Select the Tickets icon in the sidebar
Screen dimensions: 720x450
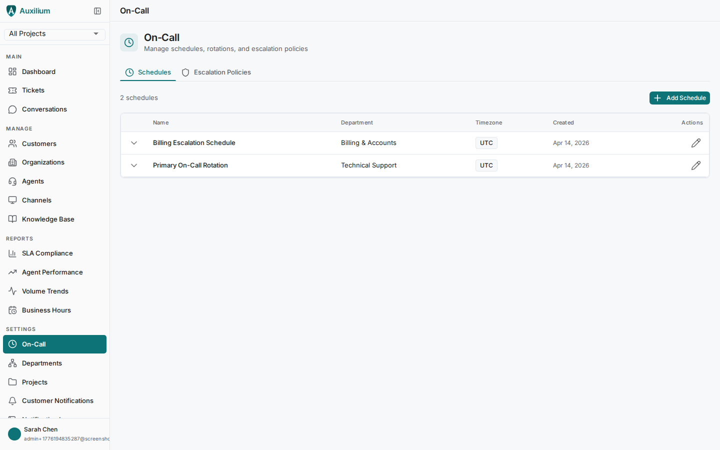(x=12, y=90)
